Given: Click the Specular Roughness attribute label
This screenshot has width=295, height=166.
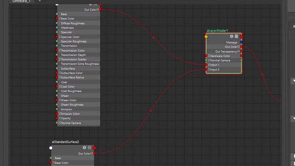Looking at the screenshot, I should (74, 41).
